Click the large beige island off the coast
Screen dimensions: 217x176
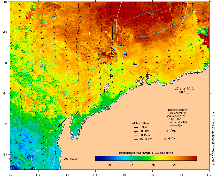[106, 87]
